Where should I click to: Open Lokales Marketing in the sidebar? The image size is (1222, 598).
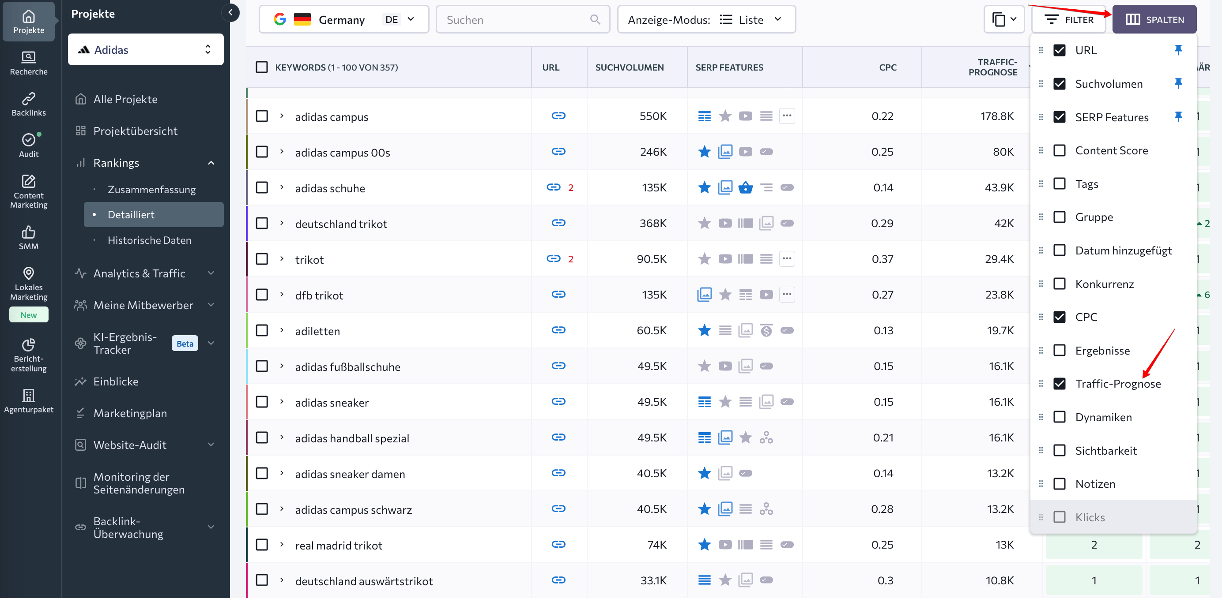pyautogui.click(x=28, y=284)
